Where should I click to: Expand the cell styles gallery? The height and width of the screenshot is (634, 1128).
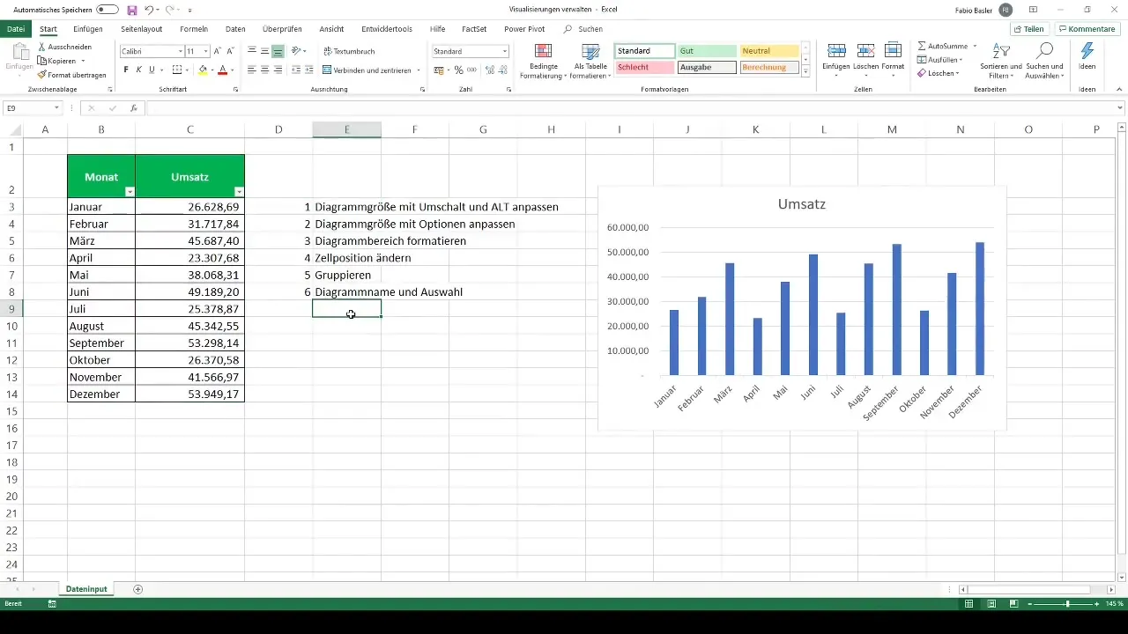coord(805,72)
